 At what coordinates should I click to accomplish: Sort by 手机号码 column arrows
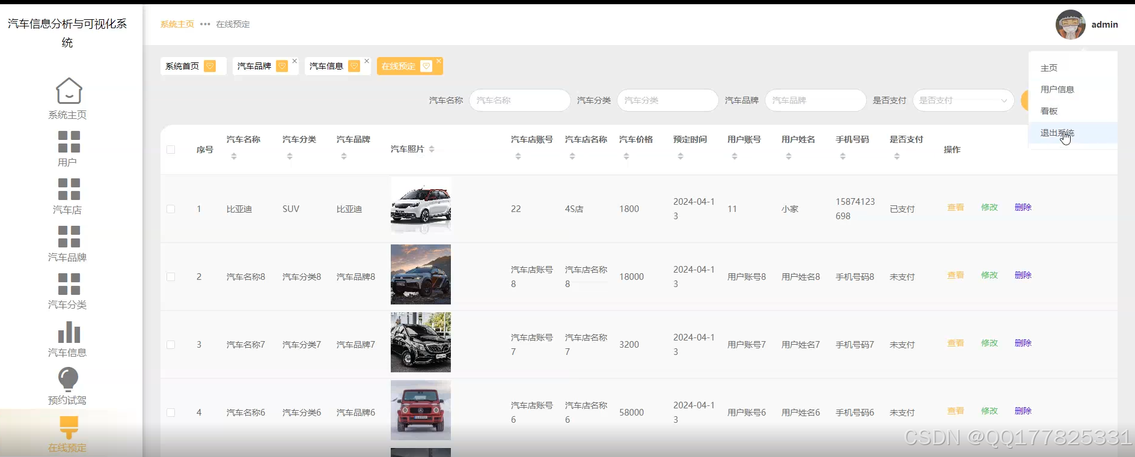(843, 156)
